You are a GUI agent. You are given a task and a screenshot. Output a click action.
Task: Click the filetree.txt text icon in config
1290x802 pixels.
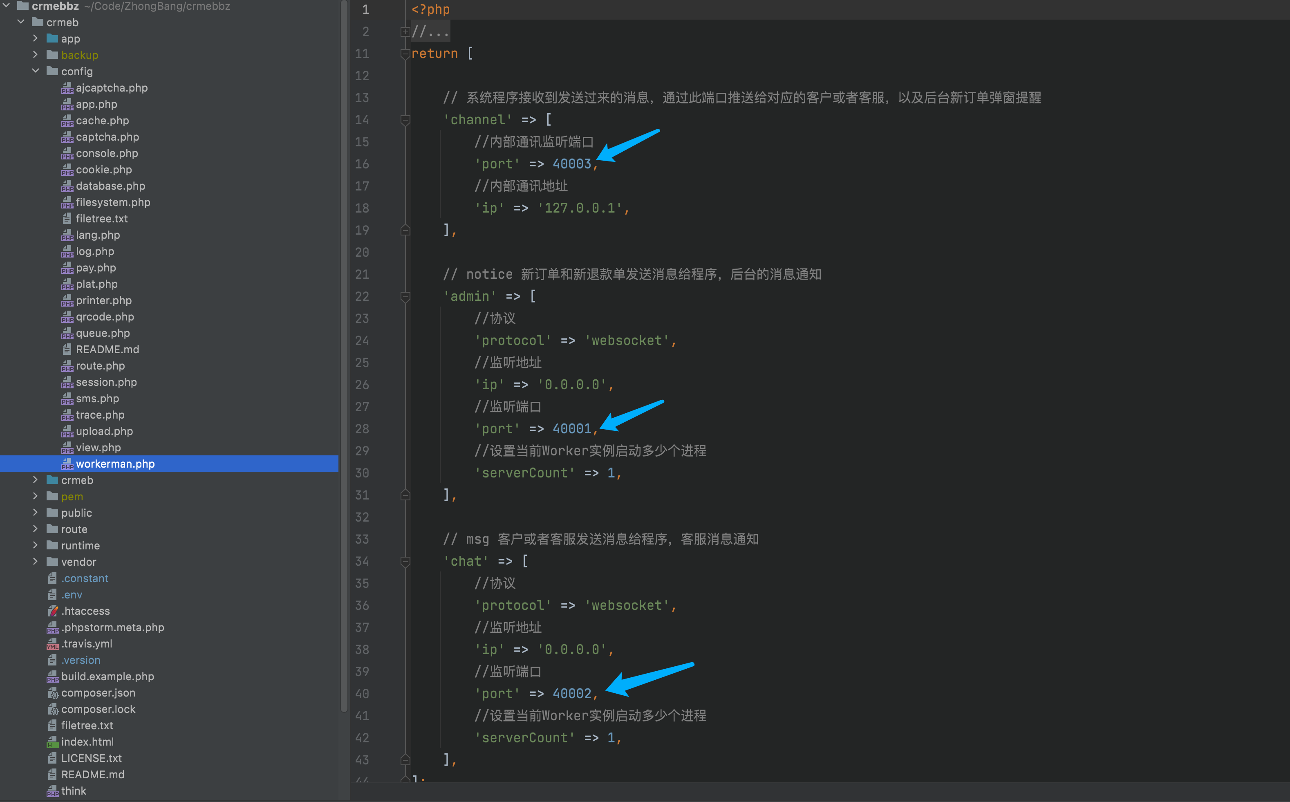pyautogui.click(x=67, y=219)
